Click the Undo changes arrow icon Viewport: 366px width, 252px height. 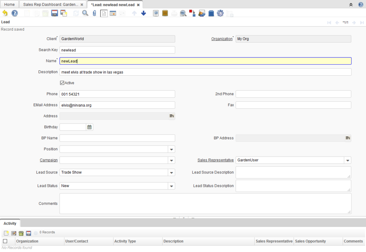(x=5, y=13)
